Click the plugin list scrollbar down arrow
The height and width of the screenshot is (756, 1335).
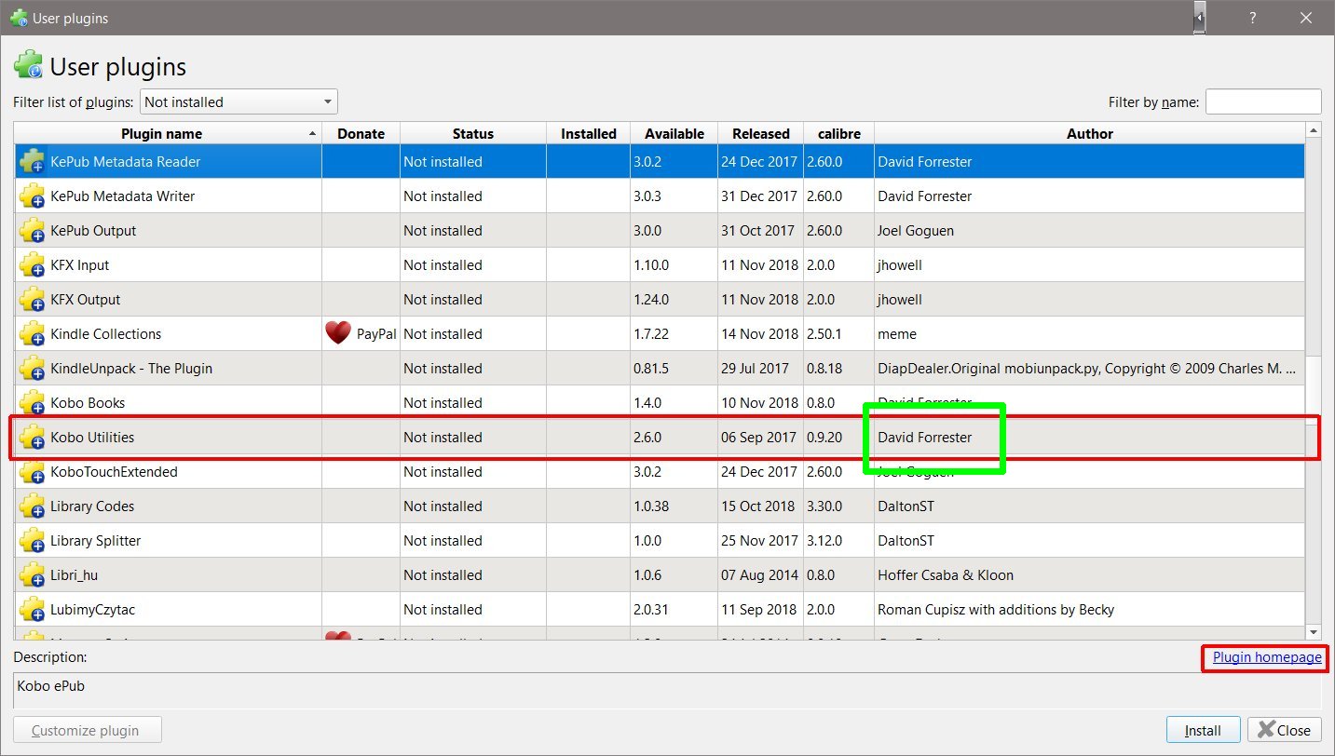[1314, 631]
